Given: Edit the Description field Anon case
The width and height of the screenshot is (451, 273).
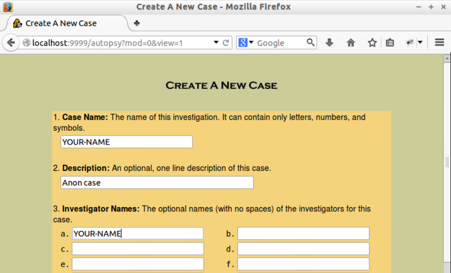Looking at the screenshot, I should coord(157,183).
